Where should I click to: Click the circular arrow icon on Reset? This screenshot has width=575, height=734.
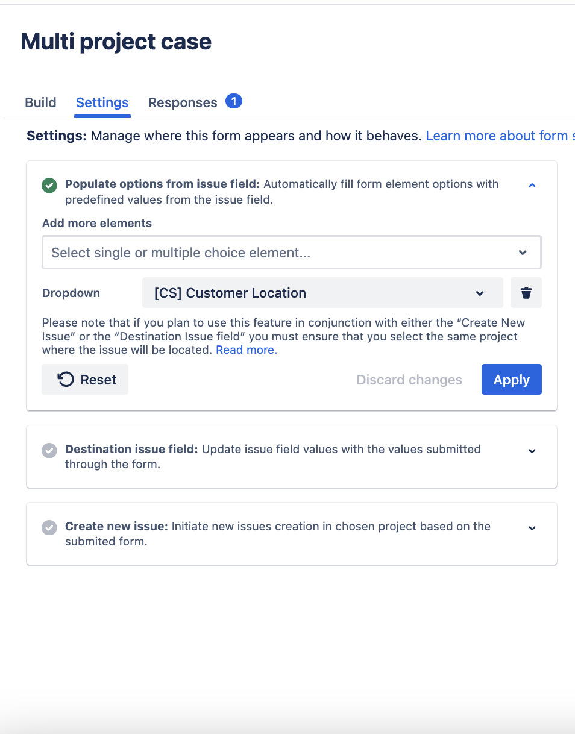pos(66,380)
